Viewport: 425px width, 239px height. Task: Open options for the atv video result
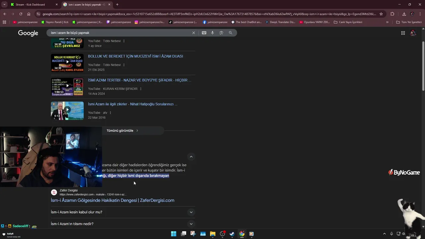[x=111, y=113]
